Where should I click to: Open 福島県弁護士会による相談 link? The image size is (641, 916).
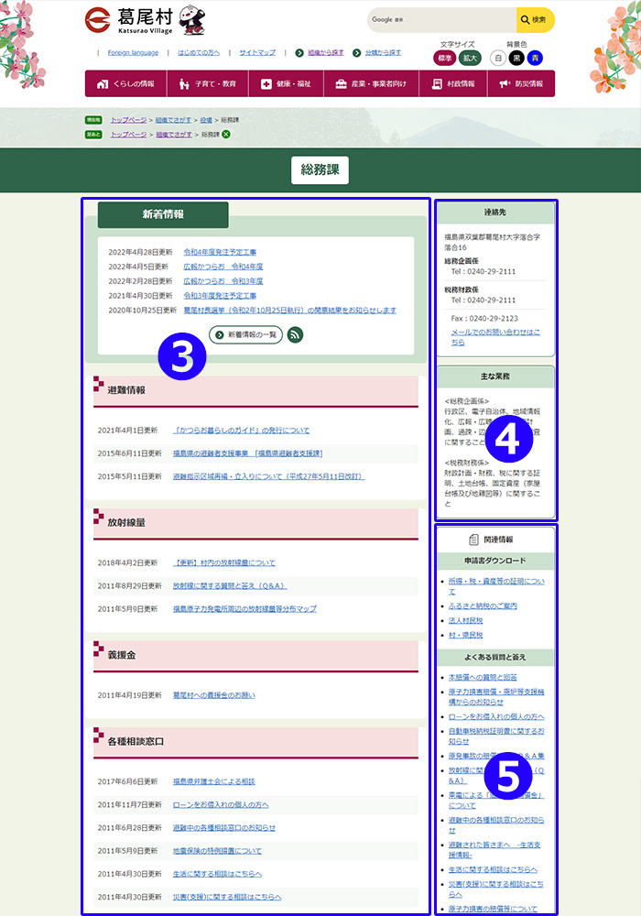pyautogui.click(x=214, y=781)
